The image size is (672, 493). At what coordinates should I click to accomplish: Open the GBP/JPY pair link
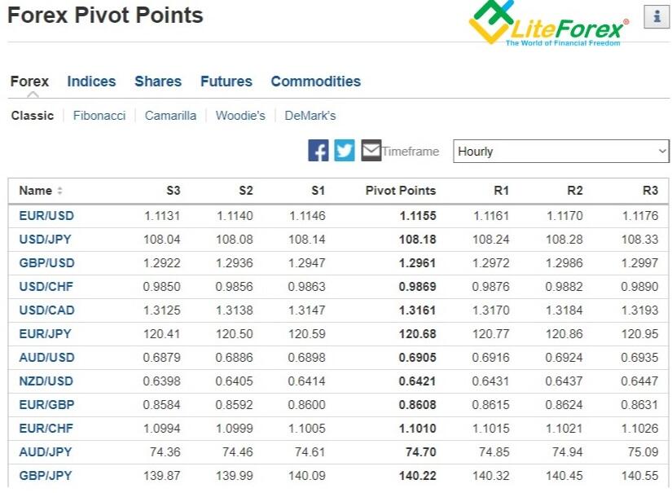[46, 475]
